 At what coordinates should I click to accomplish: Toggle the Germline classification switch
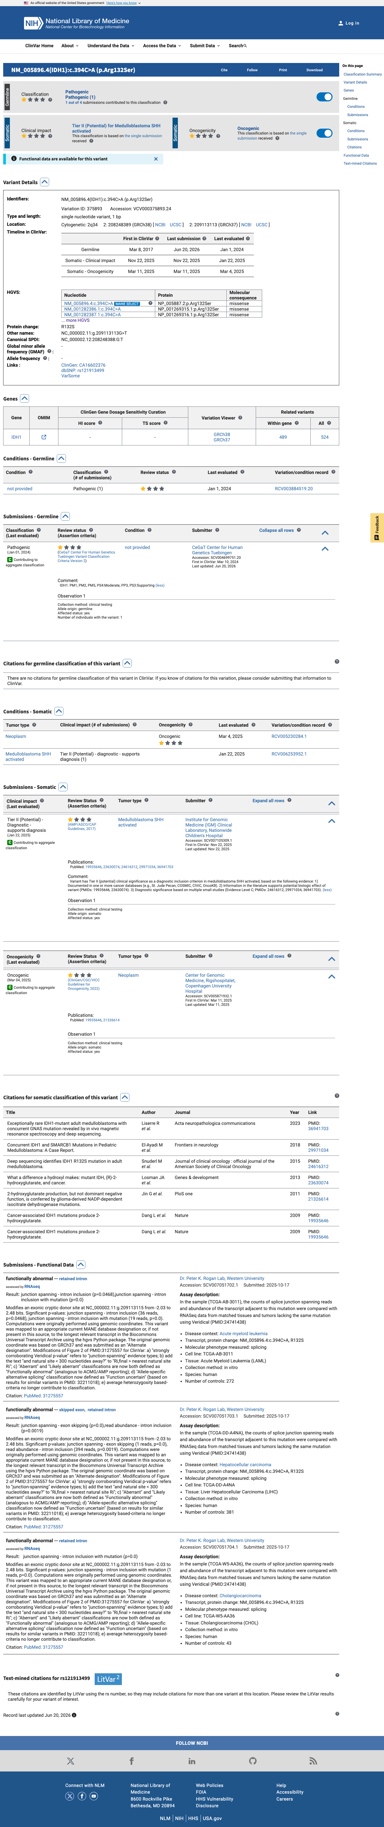tap(325, 97)
